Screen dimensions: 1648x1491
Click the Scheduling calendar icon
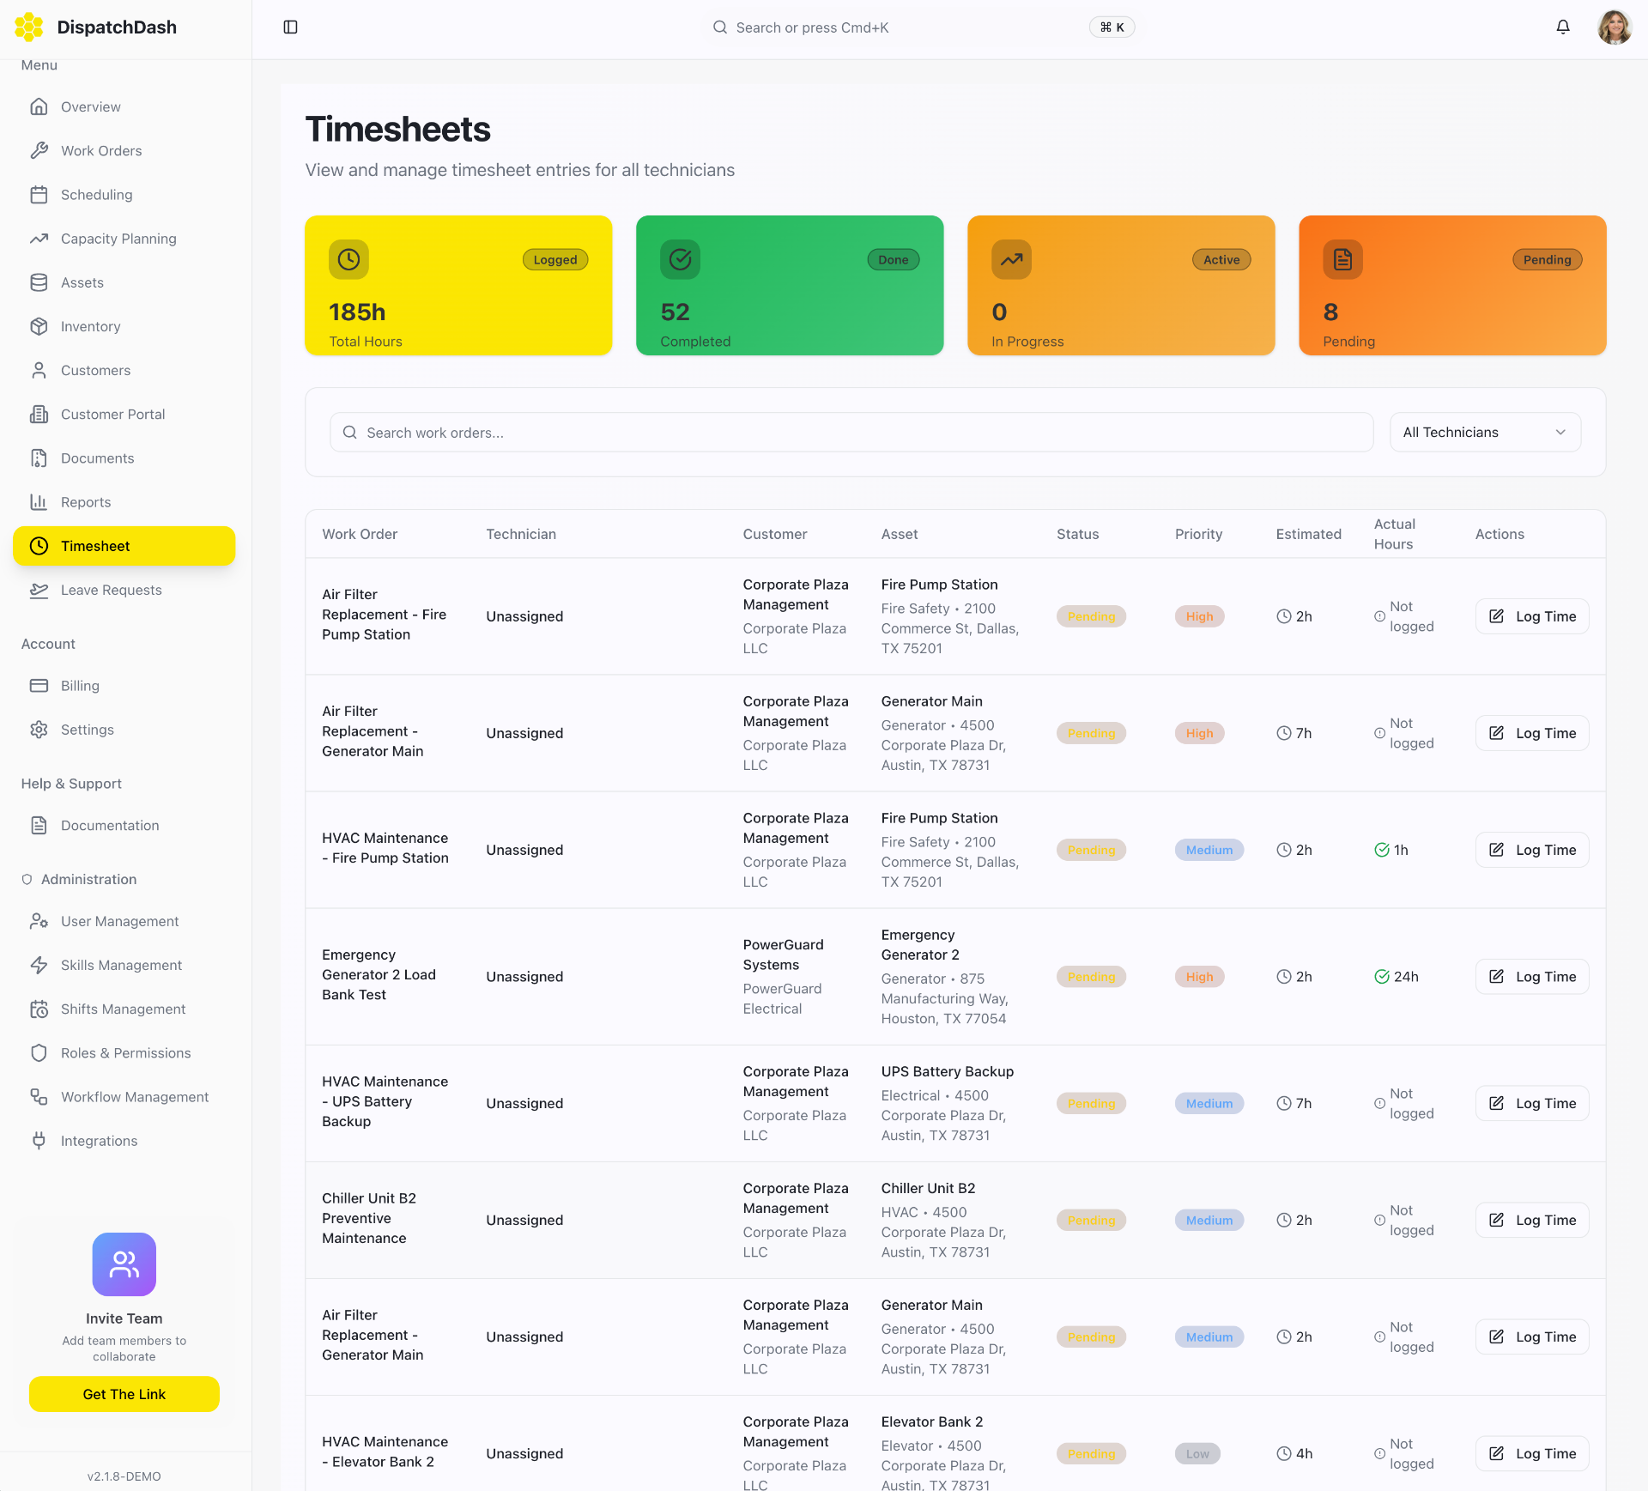39,195
